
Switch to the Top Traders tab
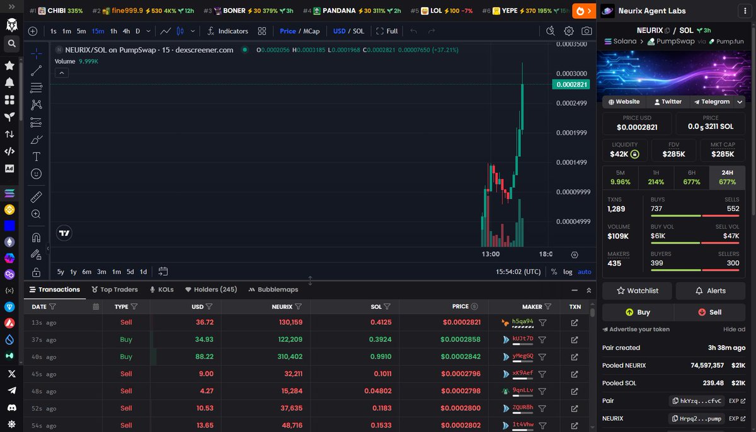[115, 290]
